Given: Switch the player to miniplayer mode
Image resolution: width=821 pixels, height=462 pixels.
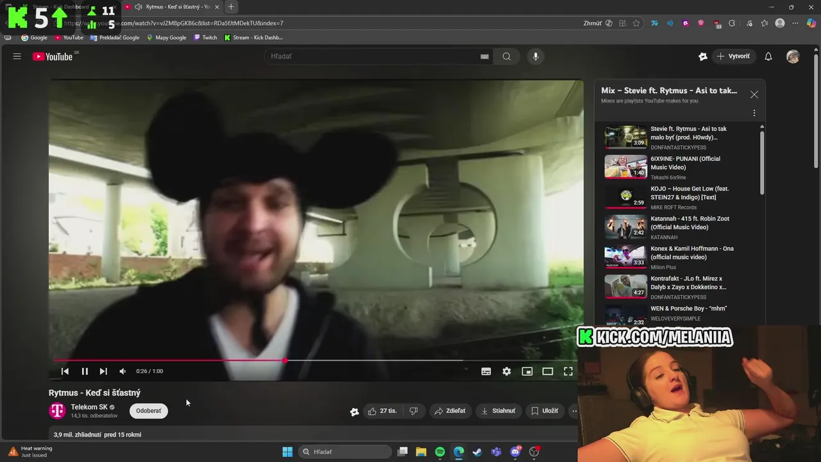Looking at the screenshot, I should tap(527, 371).
